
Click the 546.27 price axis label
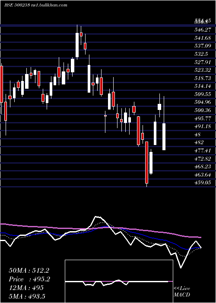pos(202,30)
